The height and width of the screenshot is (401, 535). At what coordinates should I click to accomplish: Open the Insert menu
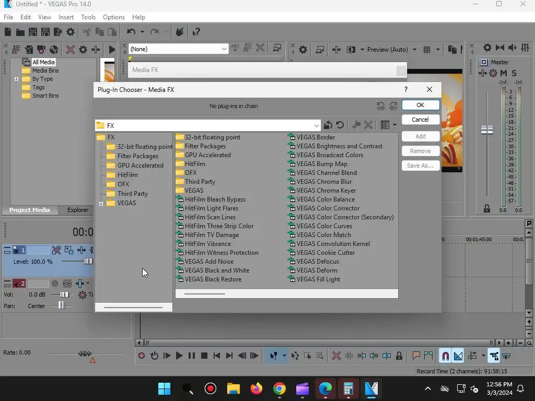pyautogui.click(x=66, y=17)
